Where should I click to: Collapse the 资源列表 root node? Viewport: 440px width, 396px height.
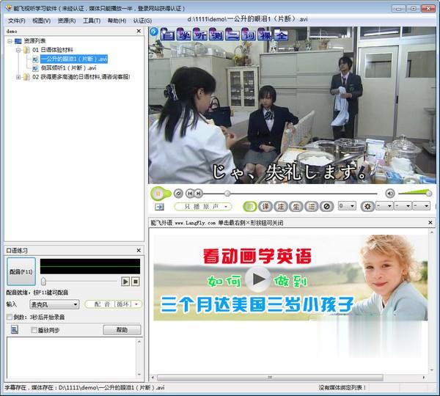coord(10,41)
